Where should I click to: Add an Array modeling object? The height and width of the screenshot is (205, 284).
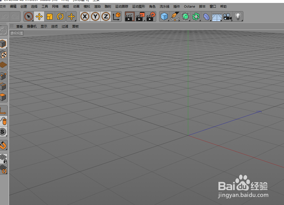[196, 16]
